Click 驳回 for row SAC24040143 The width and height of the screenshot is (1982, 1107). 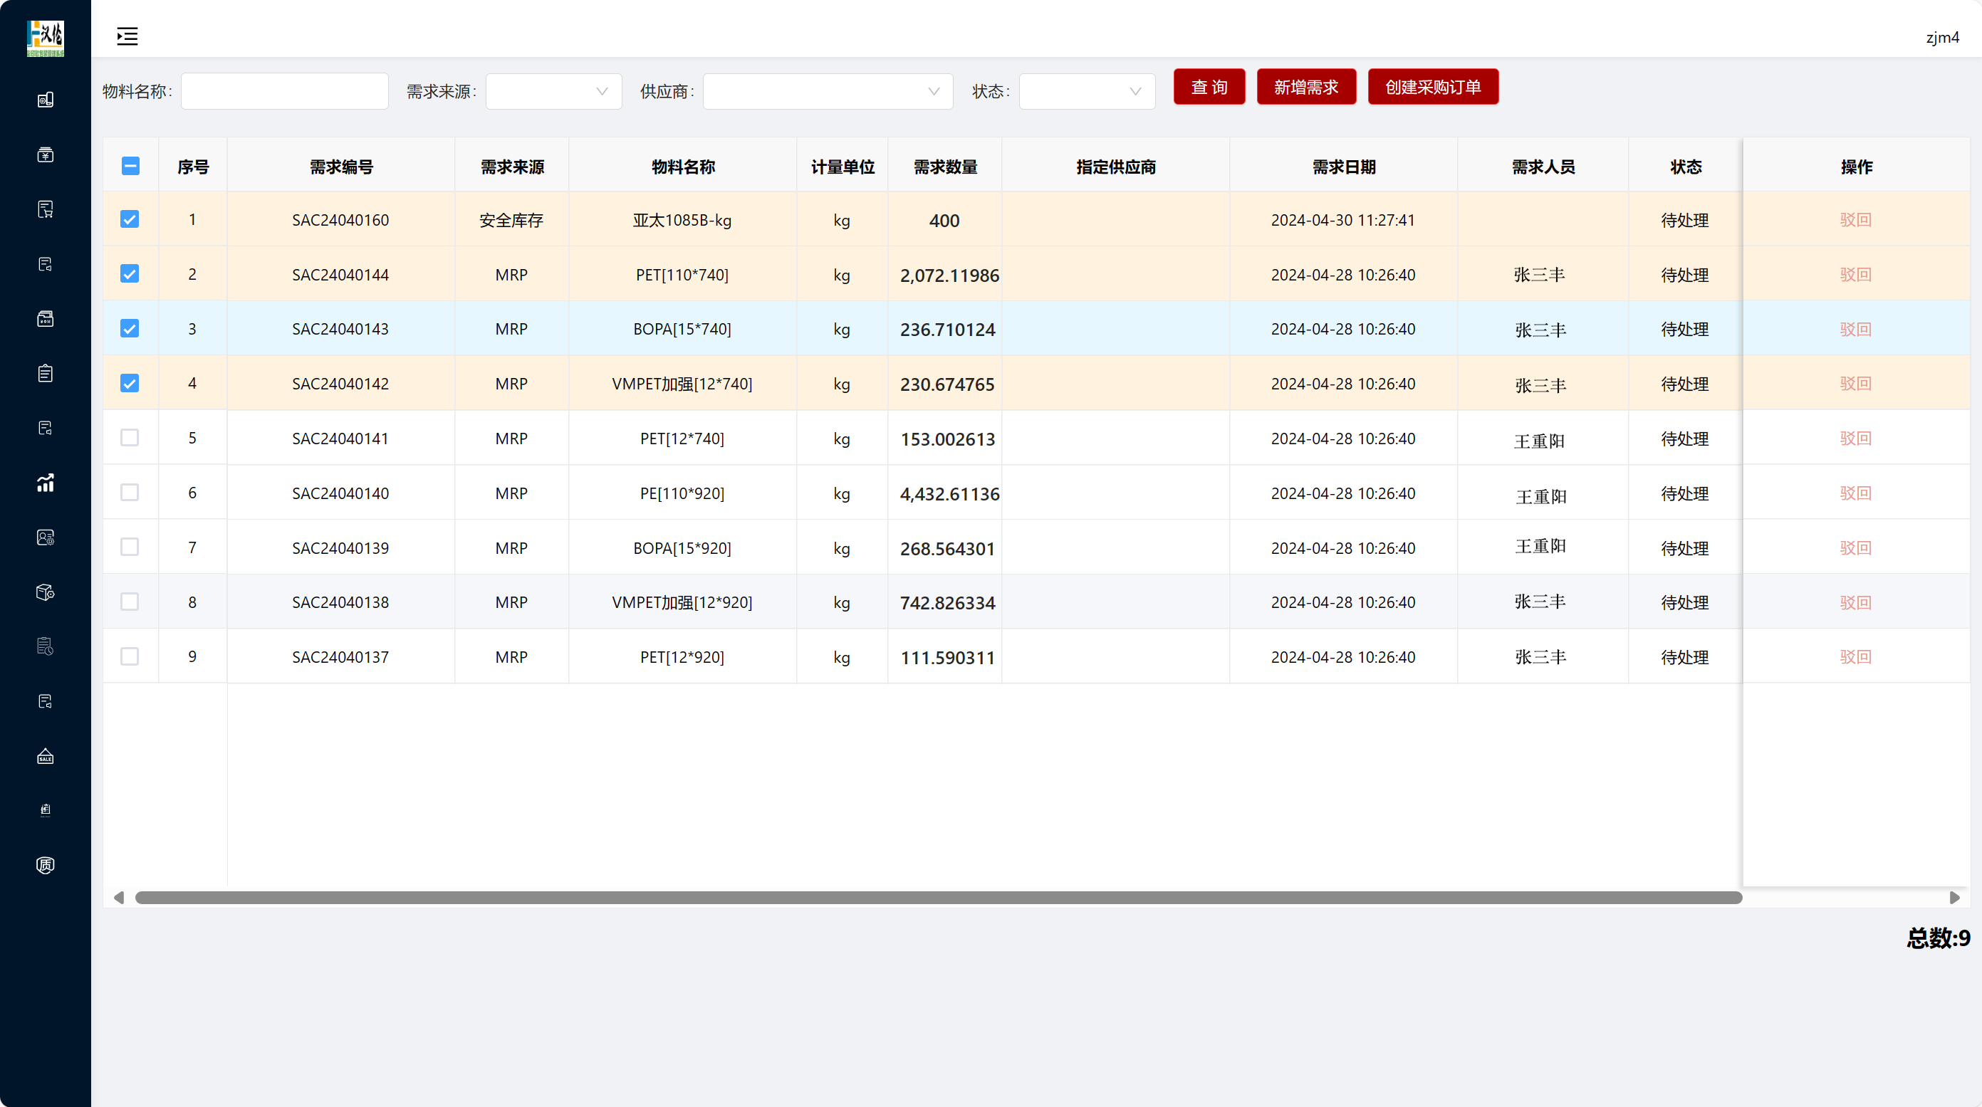click(x=1855, y=330)
